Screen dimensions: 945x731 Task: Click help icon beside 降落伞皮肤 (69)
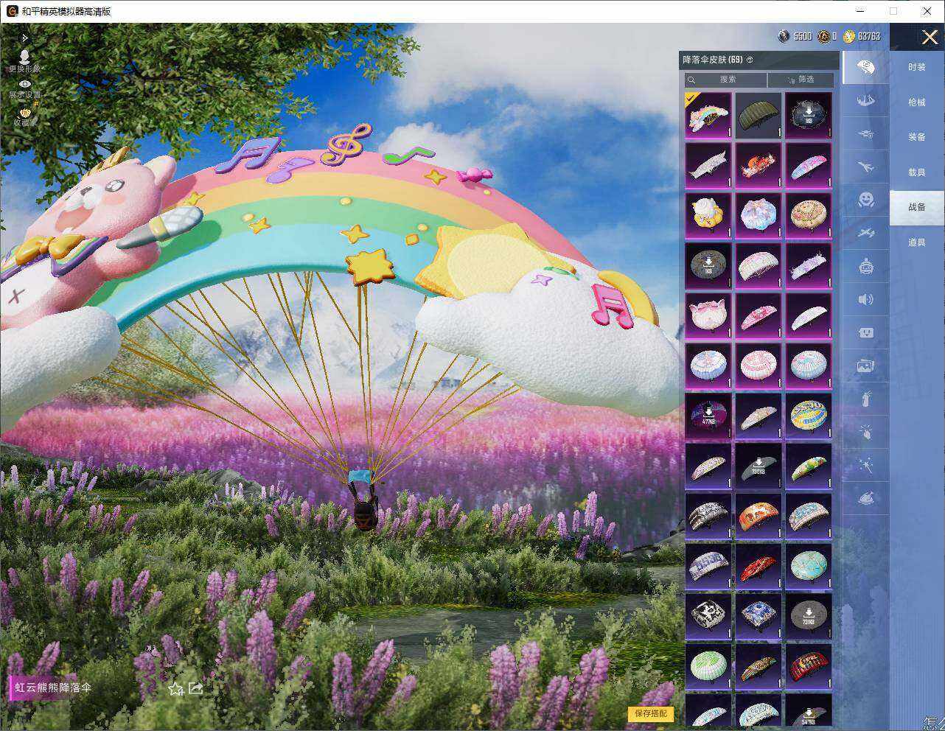[750, 60]
